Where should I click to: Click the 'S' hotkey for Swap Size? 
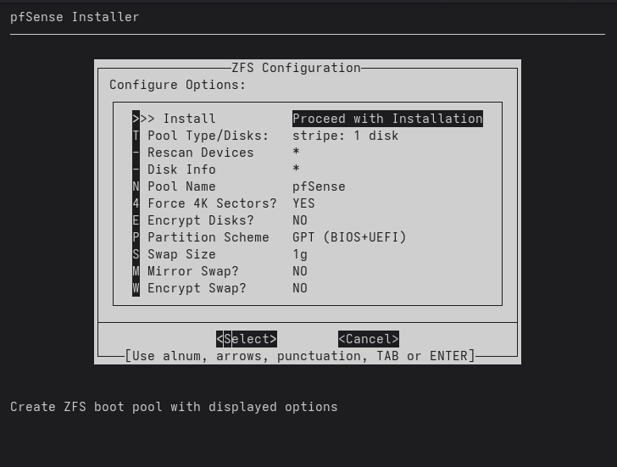click(x=136, y=253)
